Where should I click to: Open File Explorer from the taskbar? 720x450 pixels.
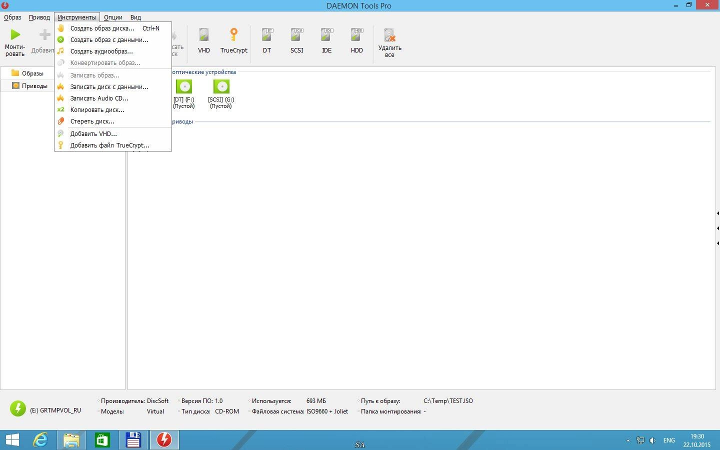71,440
